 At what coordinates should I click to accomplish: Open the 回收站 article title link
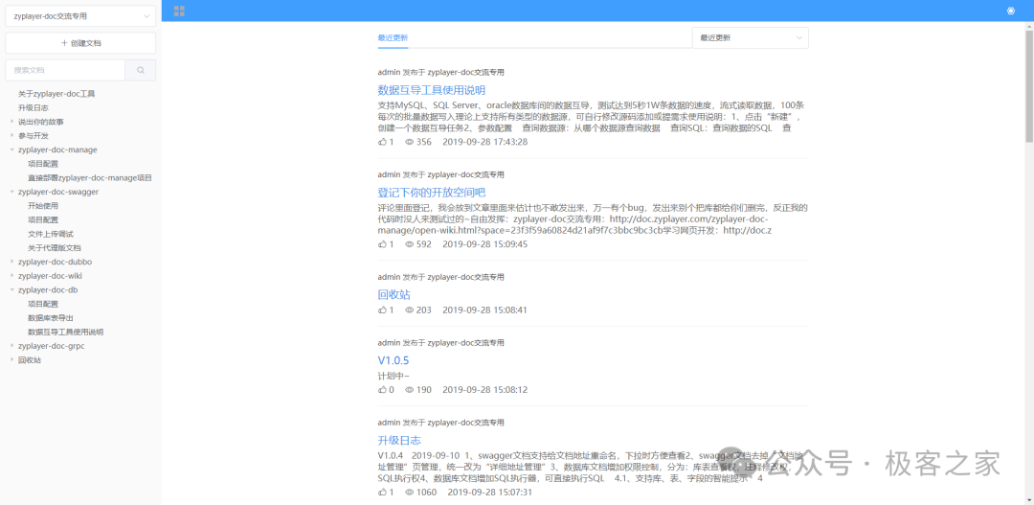(393, 294)
